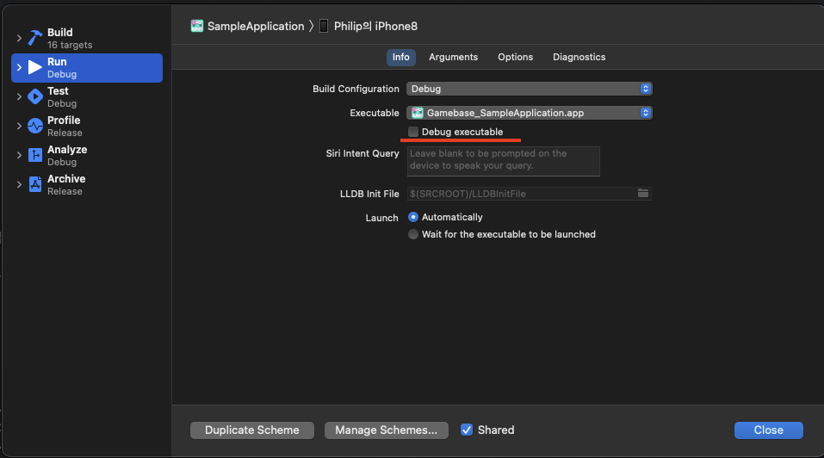Expand the Test action chevron
Screen dimensions: 824x458
point(19,96)
